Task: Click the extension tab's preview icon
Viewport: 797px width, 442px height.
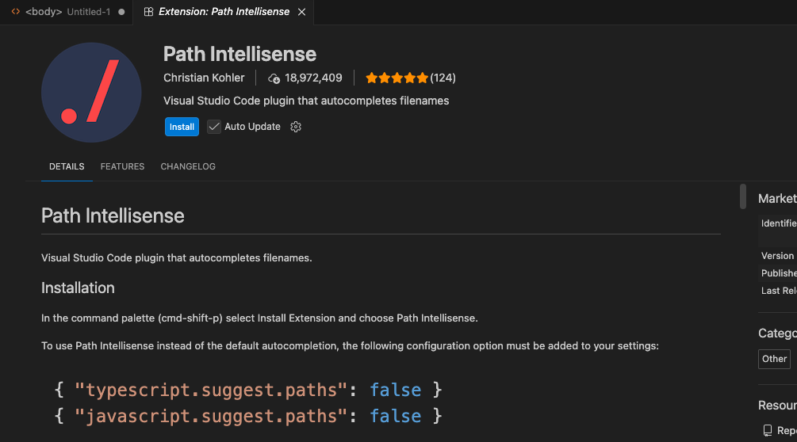Action: [148, 12]
